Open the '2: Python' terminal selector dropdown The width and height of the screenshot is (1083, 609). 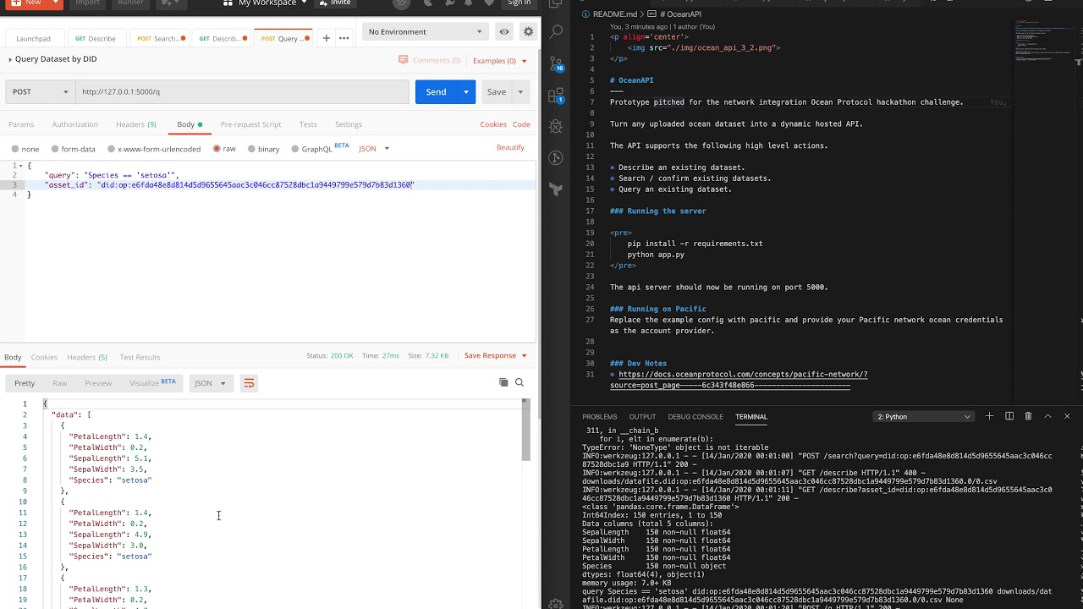924,416
